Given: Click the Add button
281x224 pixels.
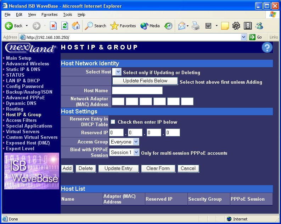Looking at the screenshot, I should pyautogui.click(x=67, y=169).
